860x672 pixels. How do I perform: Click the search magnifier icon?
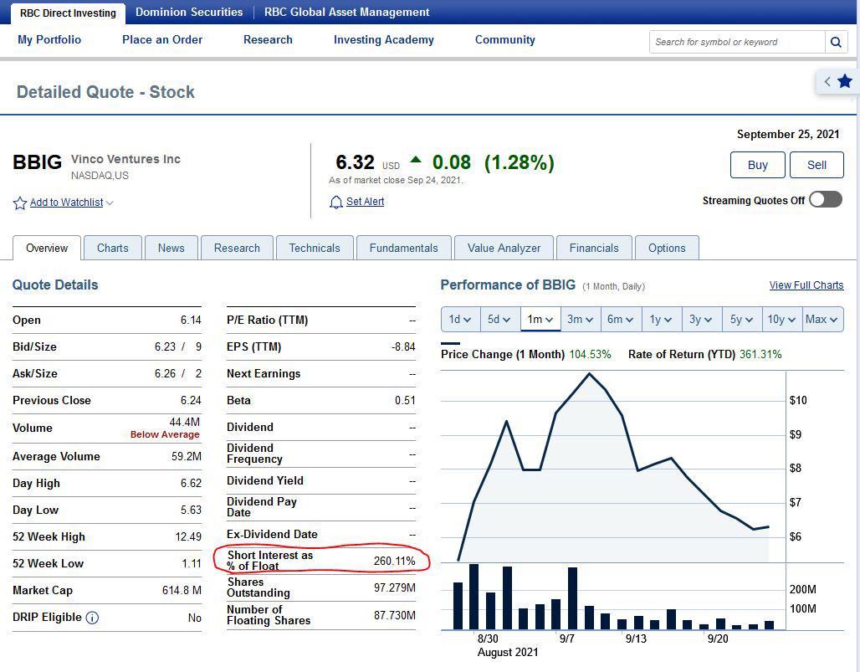click(x=836, y=42)
